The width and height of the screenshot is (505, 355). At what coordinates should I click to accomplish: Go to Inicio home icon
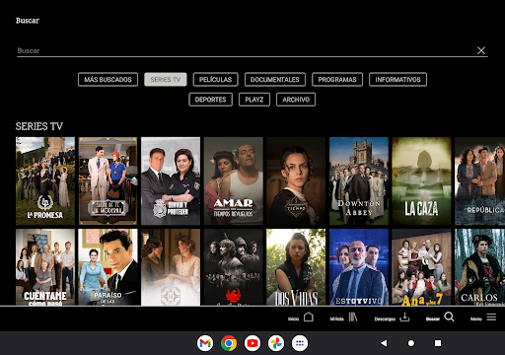point(309,317)
